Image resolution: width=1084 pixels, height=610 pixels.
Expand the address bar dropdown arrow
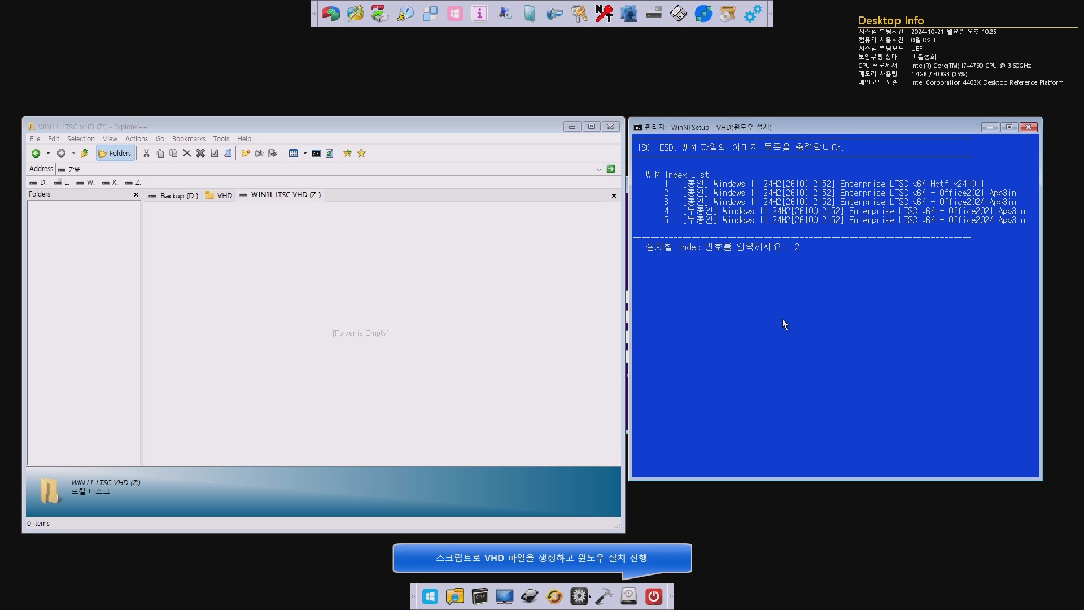599,169
